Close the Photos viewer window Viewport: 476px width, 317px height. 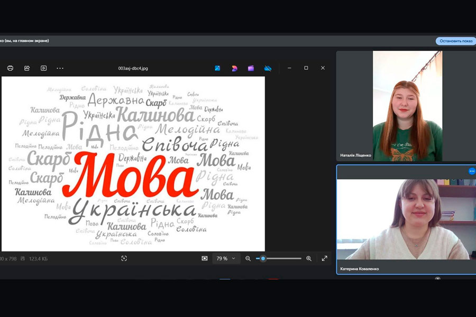pos(323,68)
